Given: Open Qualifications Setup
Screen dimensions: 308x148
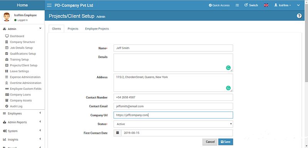Looking at the screenshot, I should coord(23,54).
